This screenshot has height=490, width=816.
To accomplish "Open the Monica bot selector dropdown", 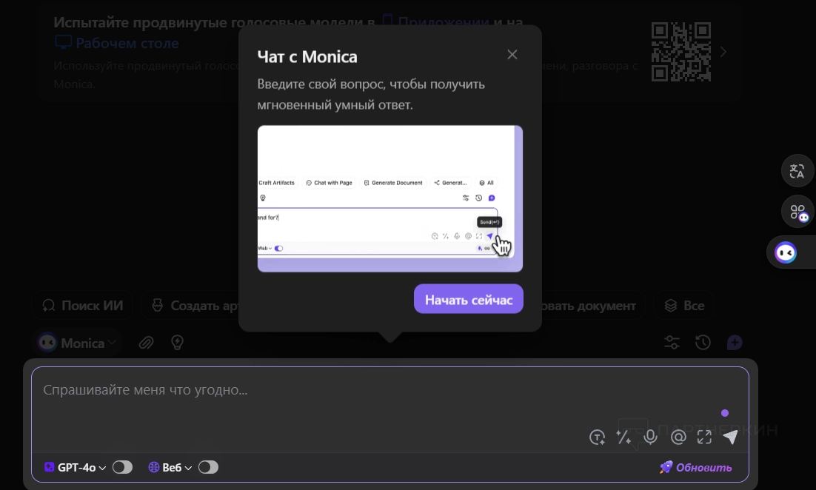I will 78,343.
